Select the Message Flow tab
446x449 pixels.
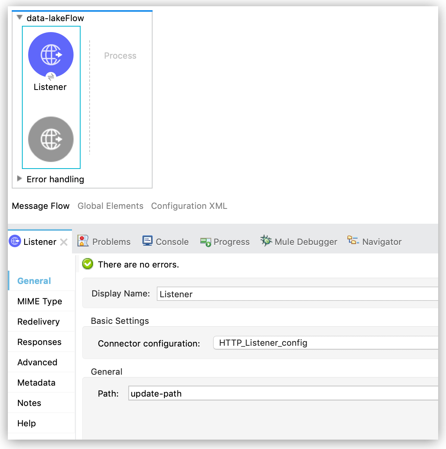(x=41, y=206)
